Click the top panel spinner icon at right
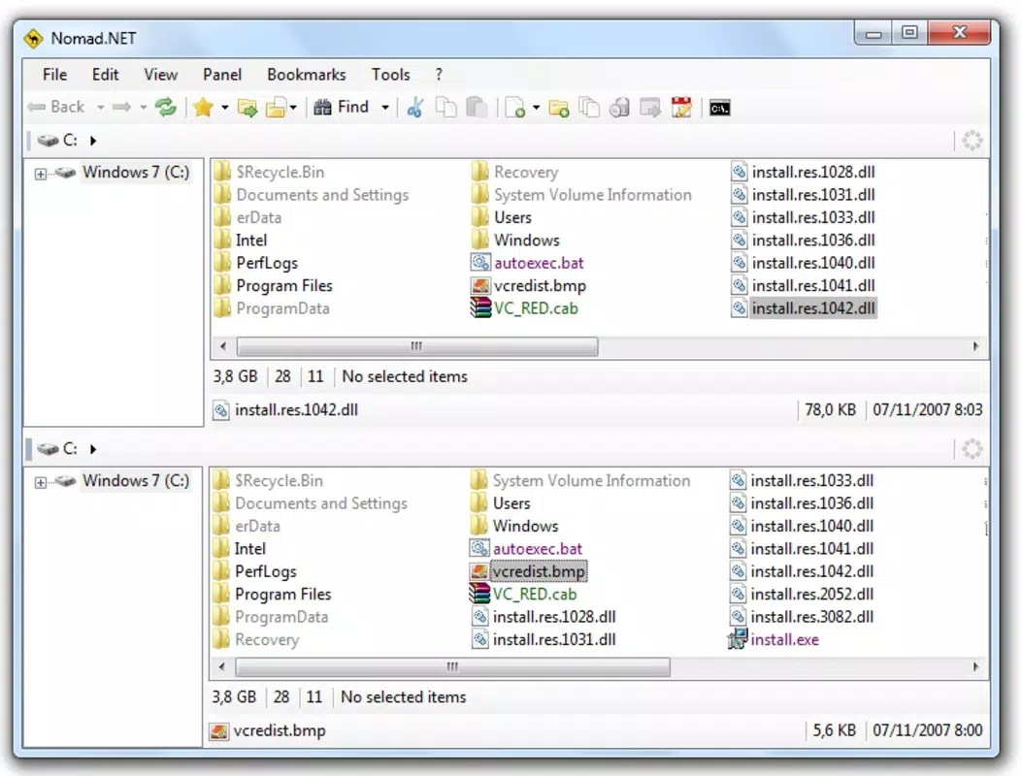Screen dimensions: 1022x776 (972, 140)
